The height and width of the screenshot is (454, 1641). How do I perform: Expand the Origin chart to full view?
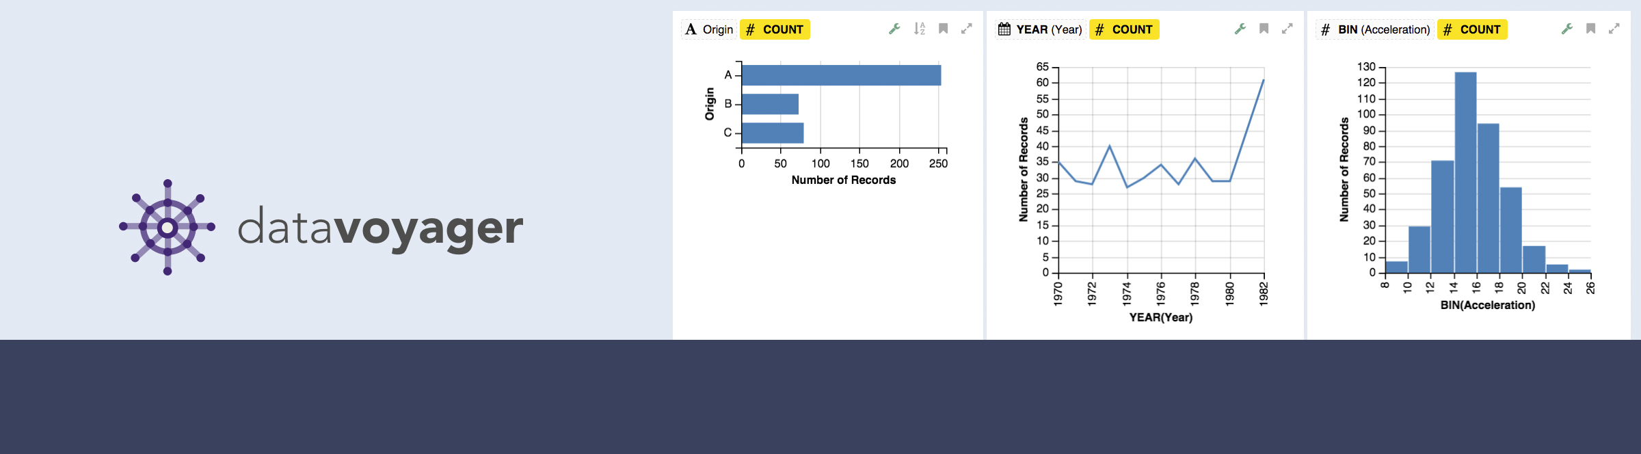click(x=966, y=29)
